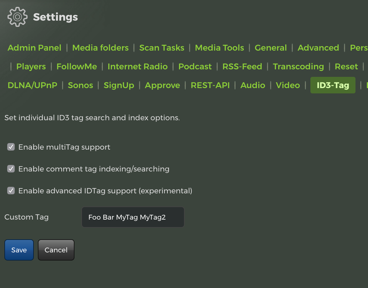Select the General settings tab
The height and width of the screenshot is (288, 368).
271,48
